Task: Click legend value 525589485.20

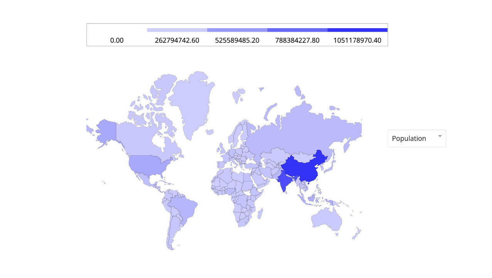Action: click(237, 40)
